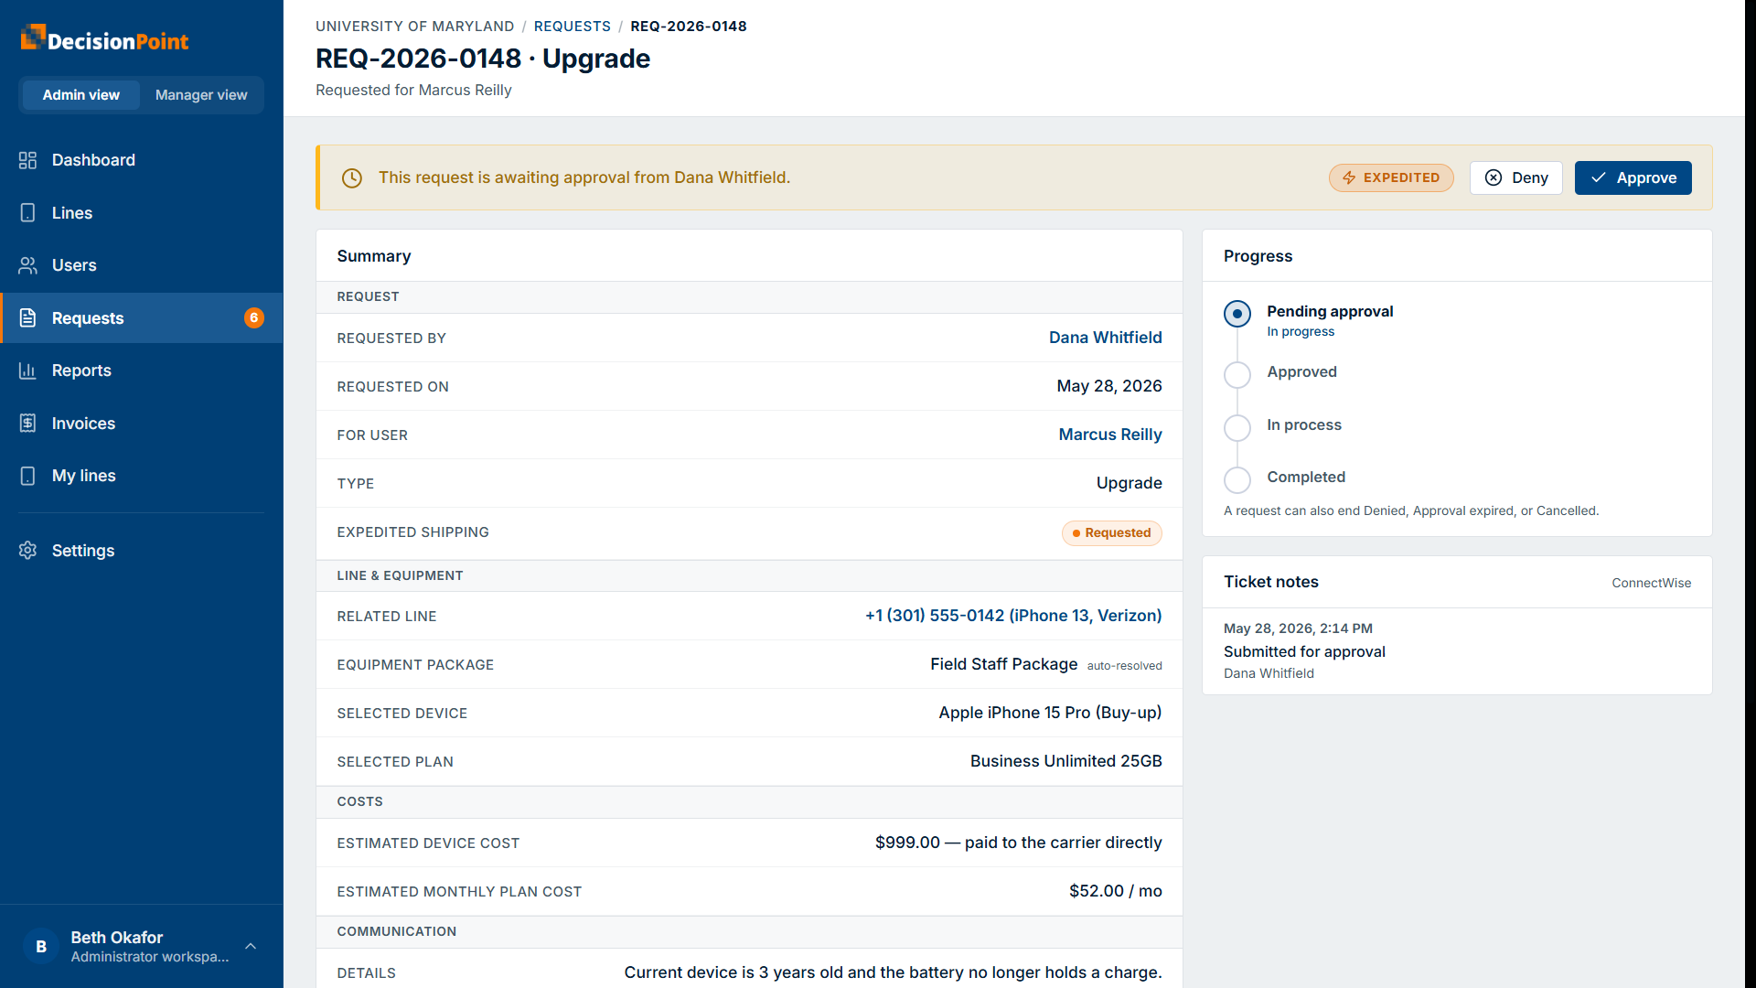Viewport: 1756px width, 988px height.
Task: Click the My lines device icon
Action: [x=27, y=476]
